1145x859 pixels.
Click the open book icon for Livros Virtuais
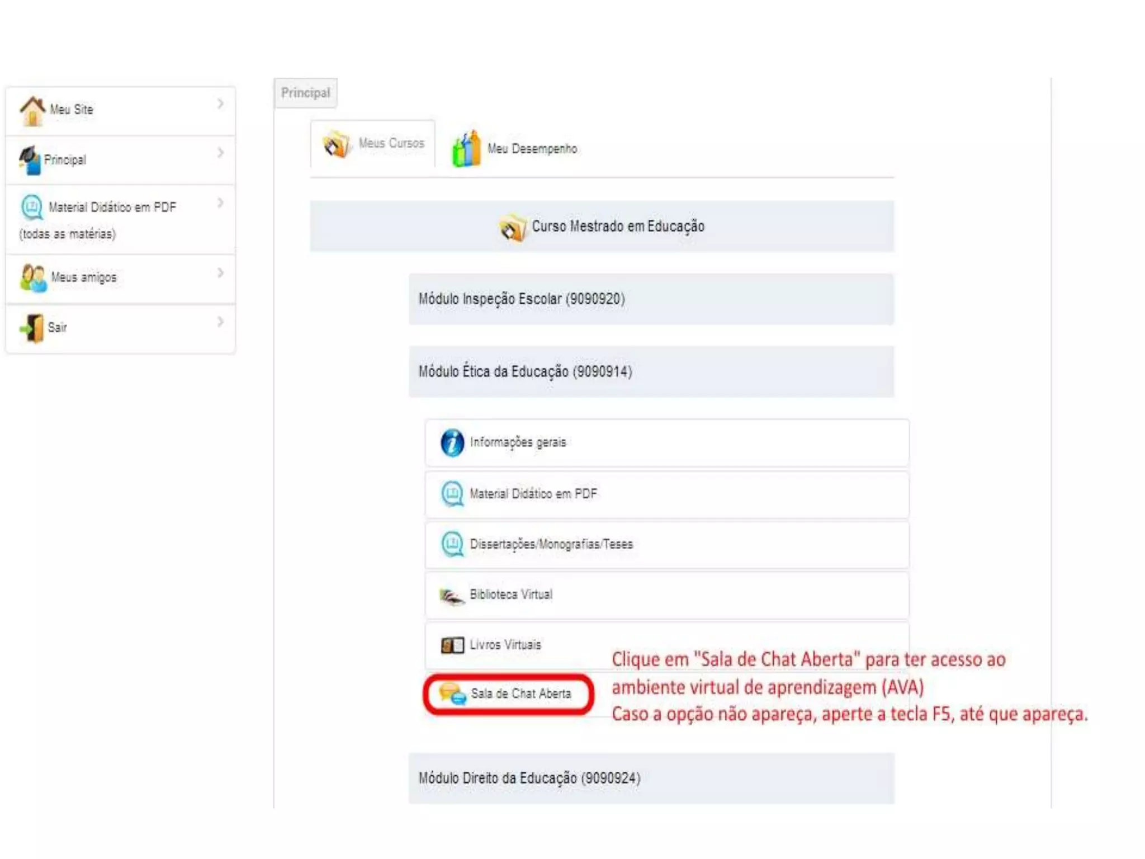[x=452, y=645]
